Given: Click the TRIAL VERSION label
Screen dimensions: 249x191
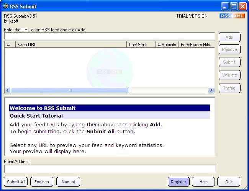Looking at the screenshot, I should point(192,16).
